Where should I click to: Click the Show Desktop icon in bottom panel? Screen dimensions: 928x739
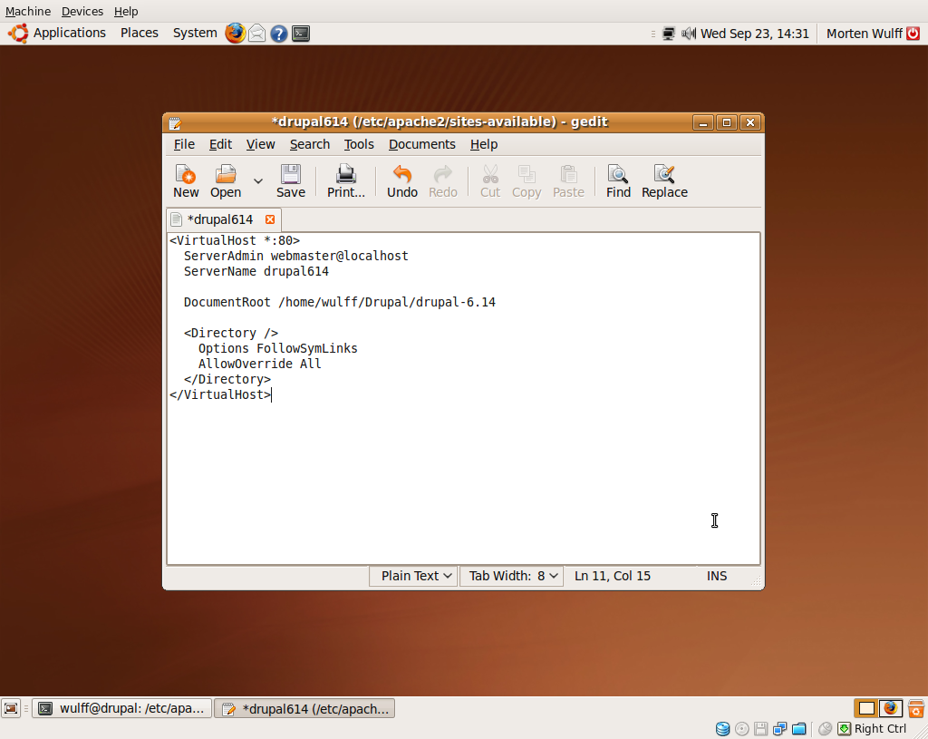click(x=11, y=708)
